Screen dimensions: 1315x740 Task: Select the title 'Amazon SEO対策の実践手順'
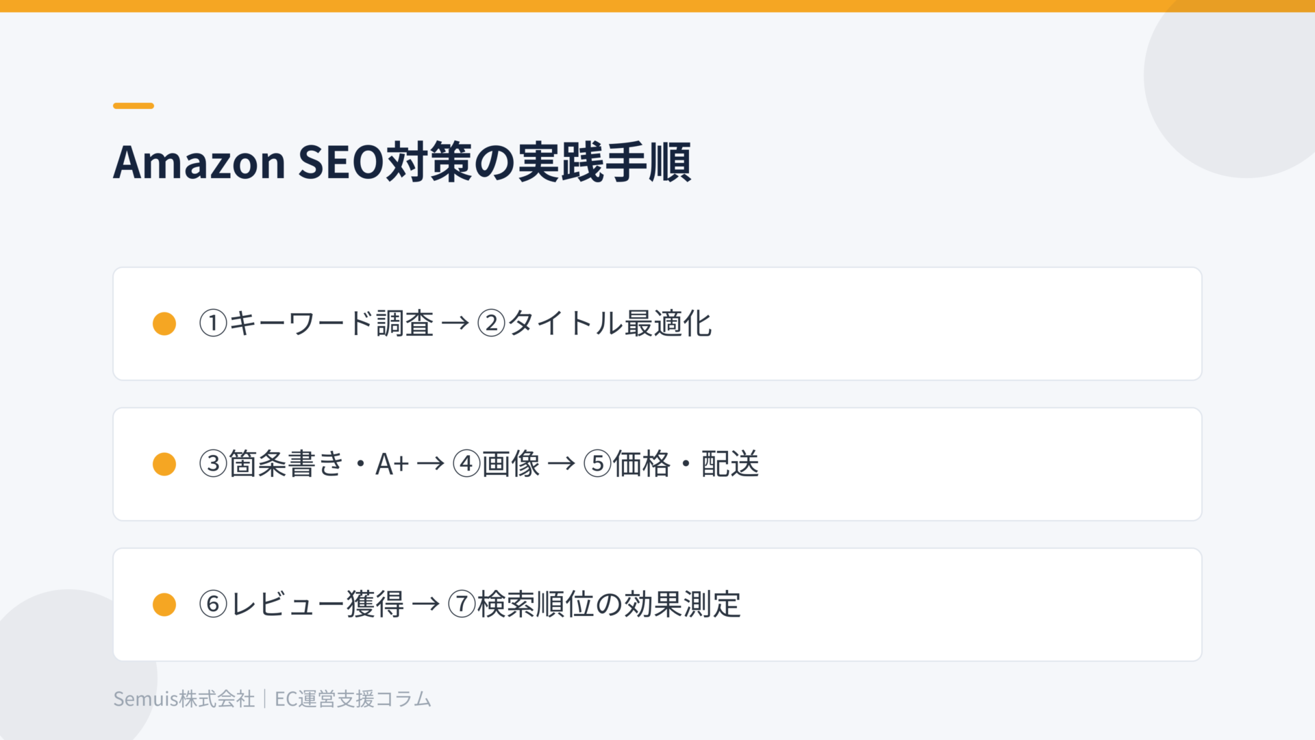tap(402, 162)
